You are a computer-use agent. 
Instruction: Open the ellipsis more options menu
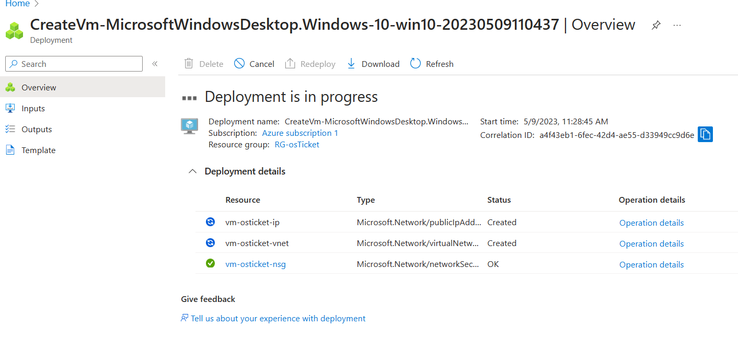pos(677,25)
